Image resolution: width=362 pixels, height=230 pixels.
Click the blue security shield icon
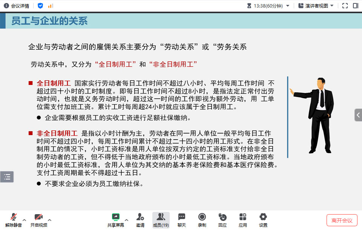pos(40,6)
